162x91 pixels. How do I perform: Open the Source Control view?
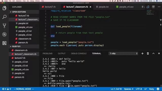click(4, 26)
